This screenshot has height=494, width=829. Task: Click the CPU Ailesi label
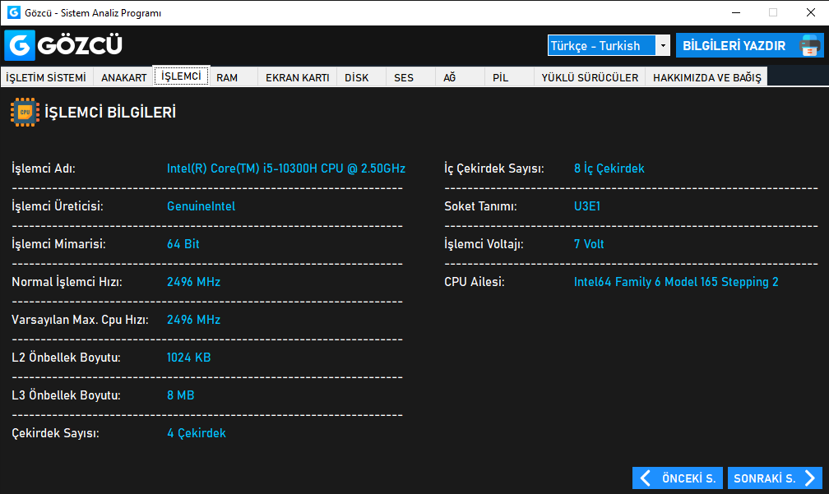pos(475,282)
